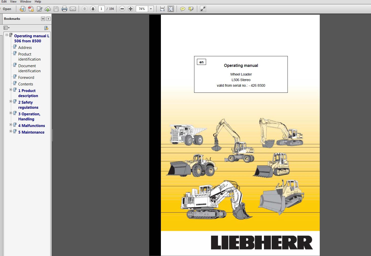Click the new bookmark icon
This screenshot has height=256, width=371.
click(46, 28)
